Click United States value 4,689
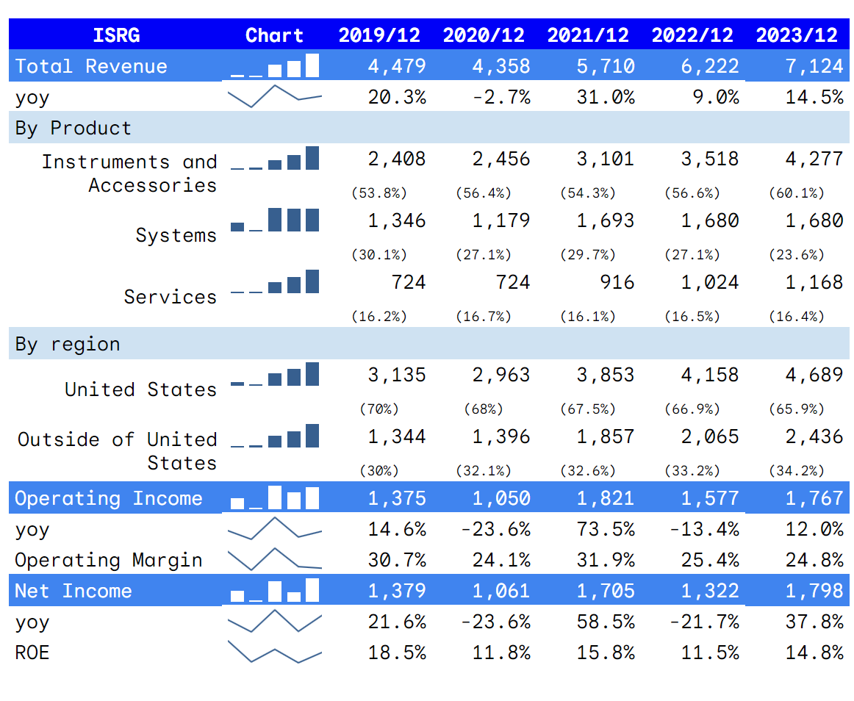Screen dimensions: 854x701 point(814,375)
